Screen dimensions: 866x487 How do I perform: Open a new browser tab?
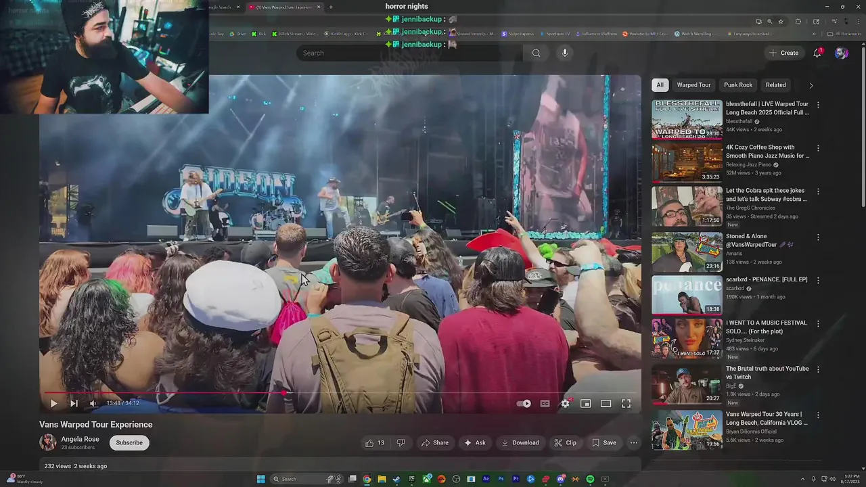[331, 7]
